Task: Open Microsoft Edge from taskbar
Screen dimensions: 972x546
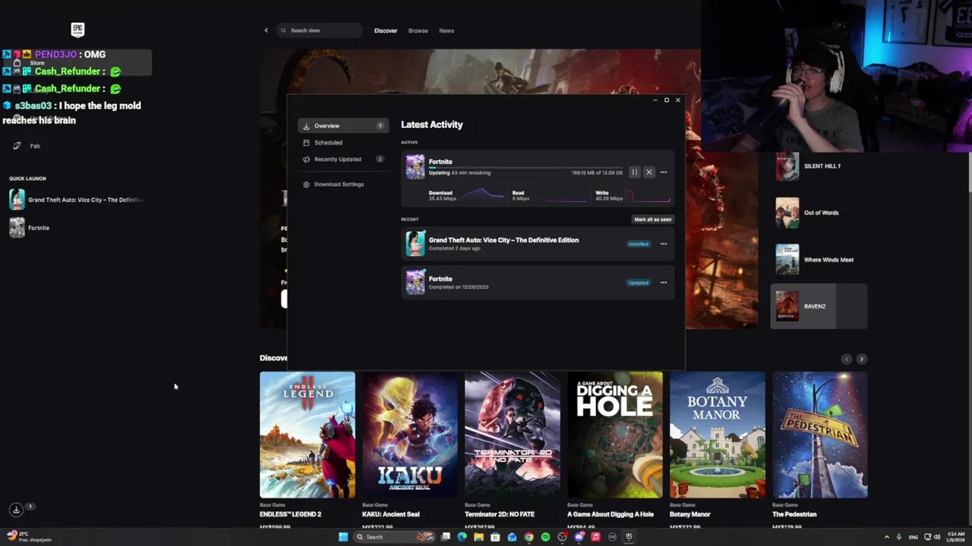Action: click(462, 537)
